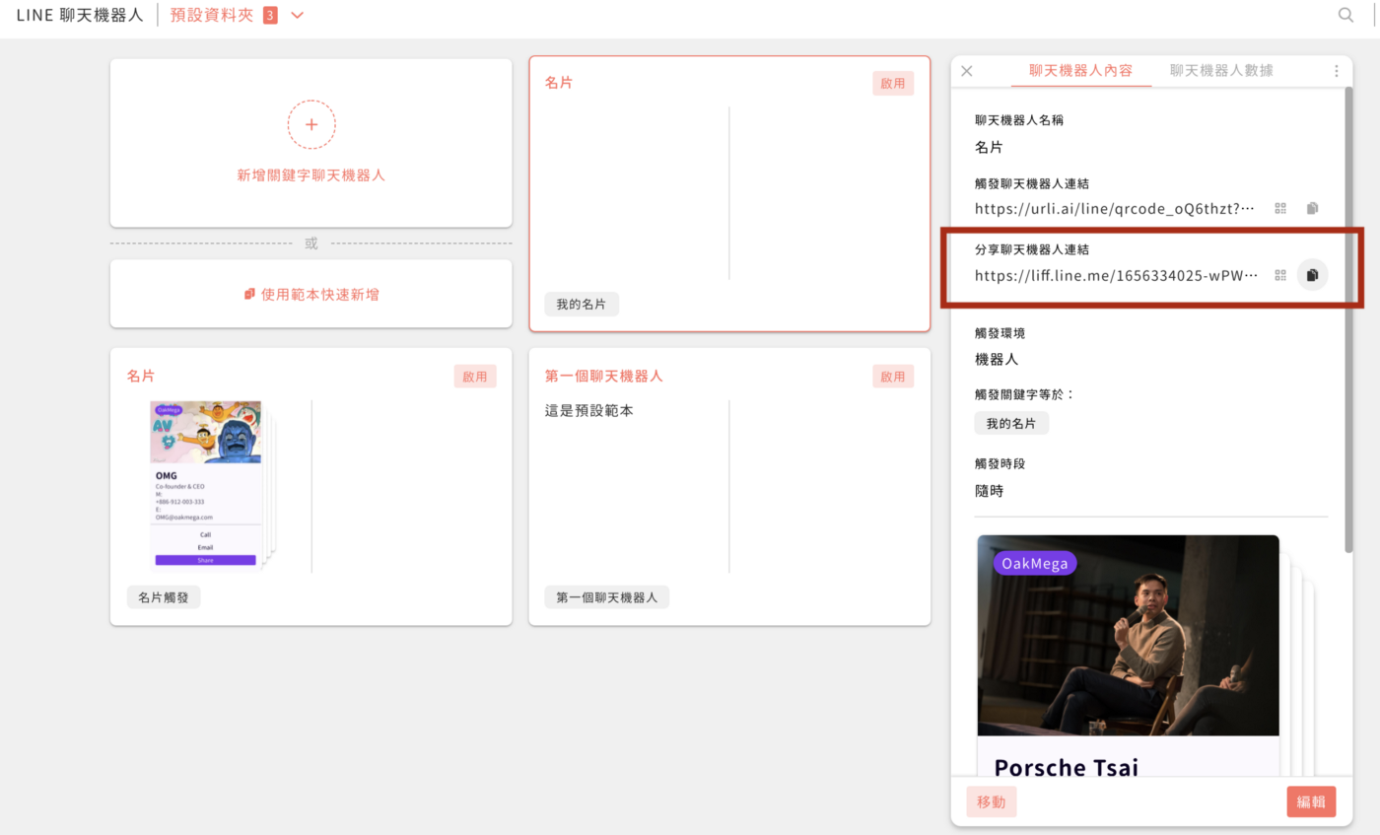Click the plus circle to add a chatbot
The image size is (1380, 835).
311,124
